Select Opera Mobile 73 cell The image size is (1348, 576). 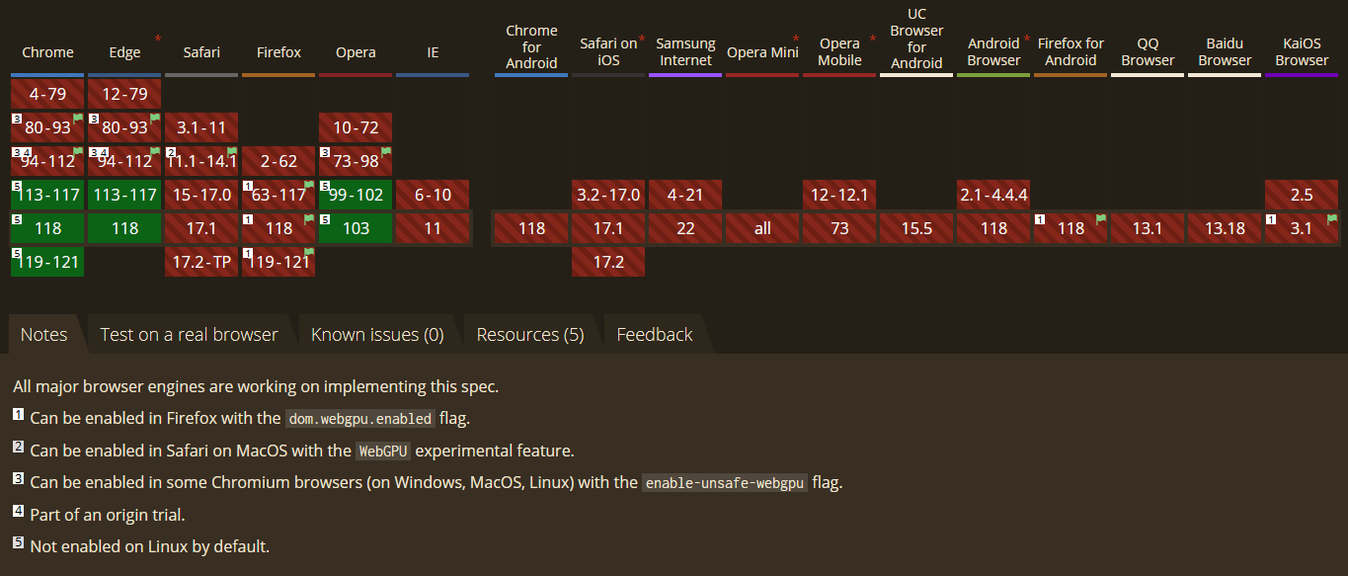coord(839,228)
